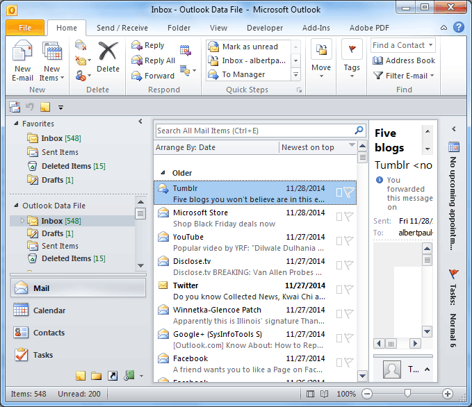Click the Notes icon in navigation bar

pyautogui.click(x=81, y=376)
